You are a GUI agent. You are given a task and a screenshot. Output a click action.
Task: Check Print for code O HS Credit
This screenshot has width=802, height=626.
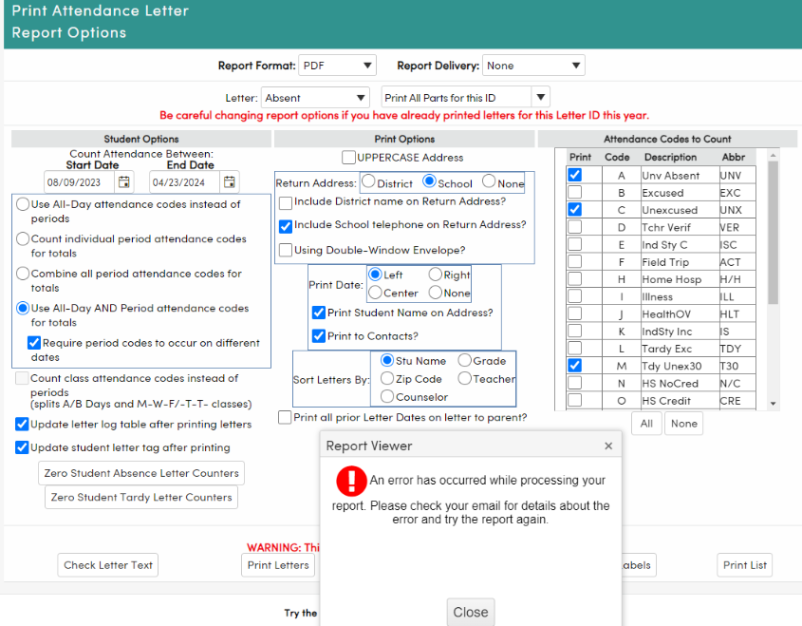[x=575, y=400]
